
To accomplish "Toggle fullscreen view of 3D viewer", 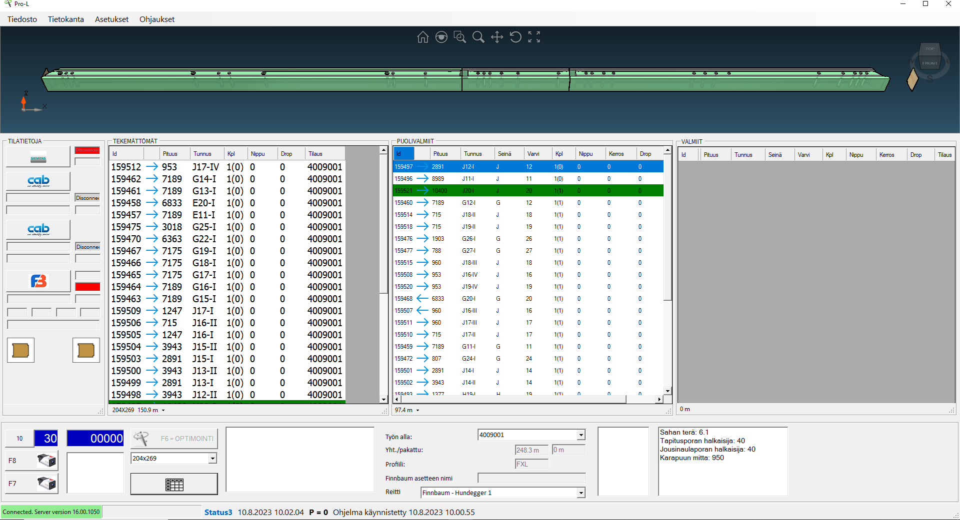I will [534, 37].
